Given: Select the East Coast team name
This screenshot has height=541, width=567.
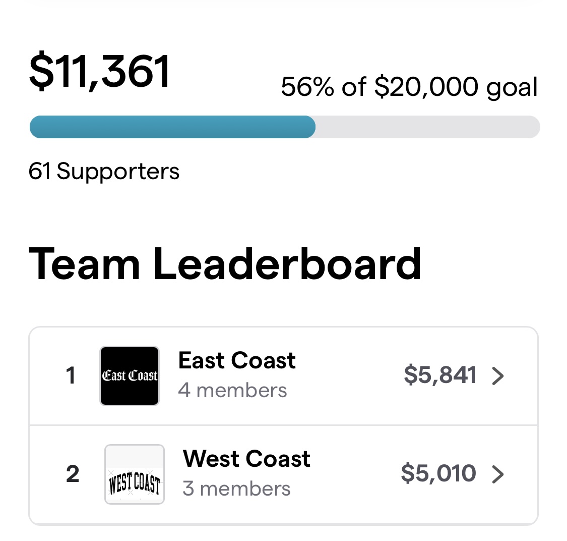Looking at the screenshot, I should coord(237,361).
